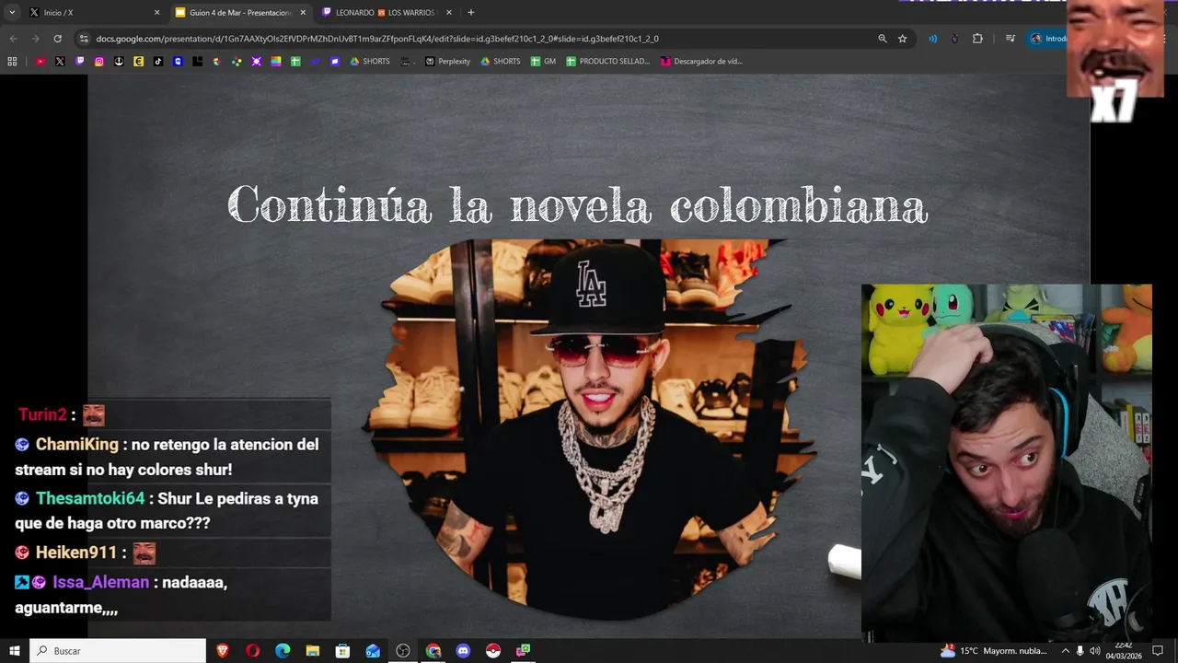Open File Explorer from the taskbar
The height and width of the screenshot is (663, 1178).
point(313,651)
